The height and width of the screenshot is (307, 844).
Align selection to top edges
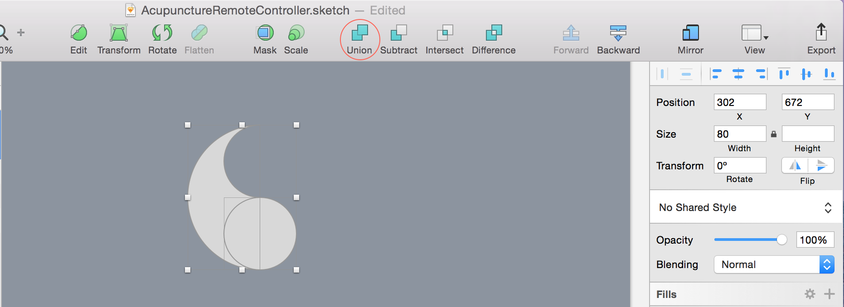point(784,74)
